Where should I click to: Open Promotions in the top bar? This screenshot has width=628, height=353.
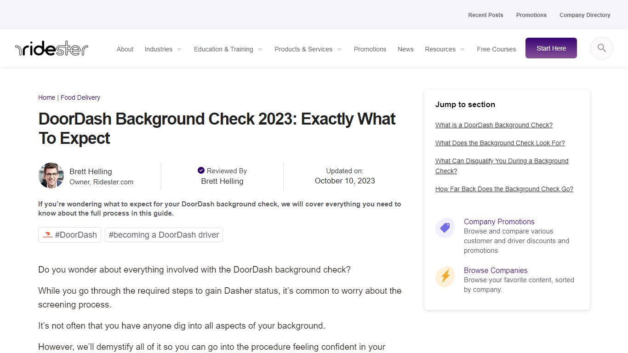[x=531, y=15]
